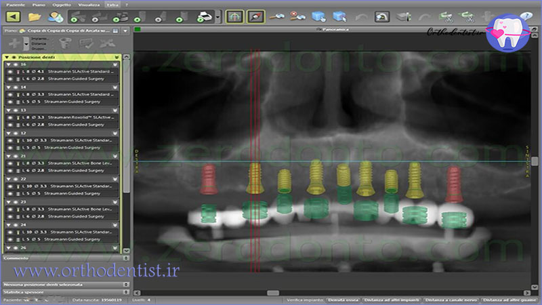The height and width of the screenshot is (305, 542).
Task: Click Distanza a canale nervo button
Action: click(451, 300)
